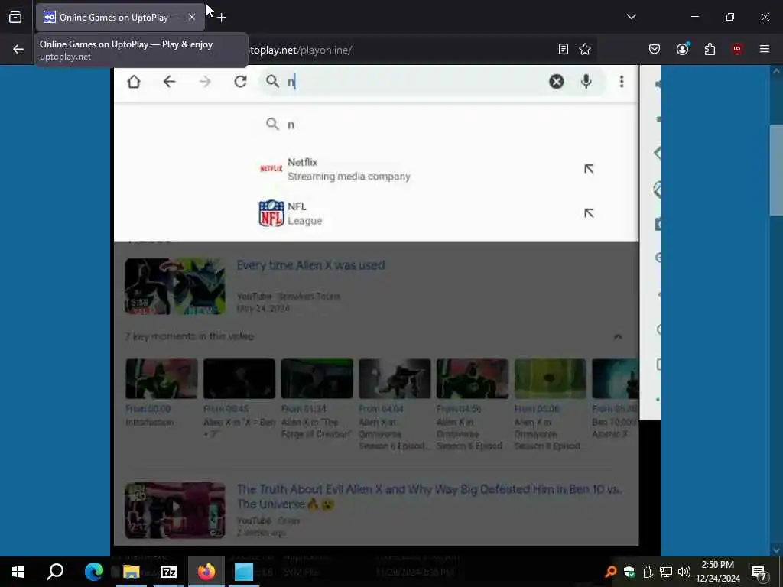Open the taskbar clock and date
Viewport: 783px width, 587px height.
point(718,572)
